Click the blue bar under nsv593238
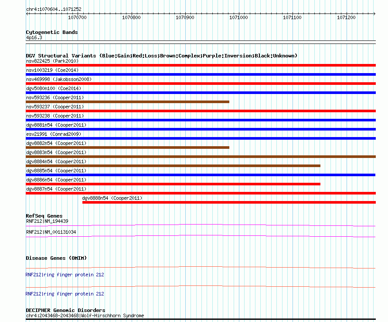Screen dimensions: 388x322 pos(201,120)
